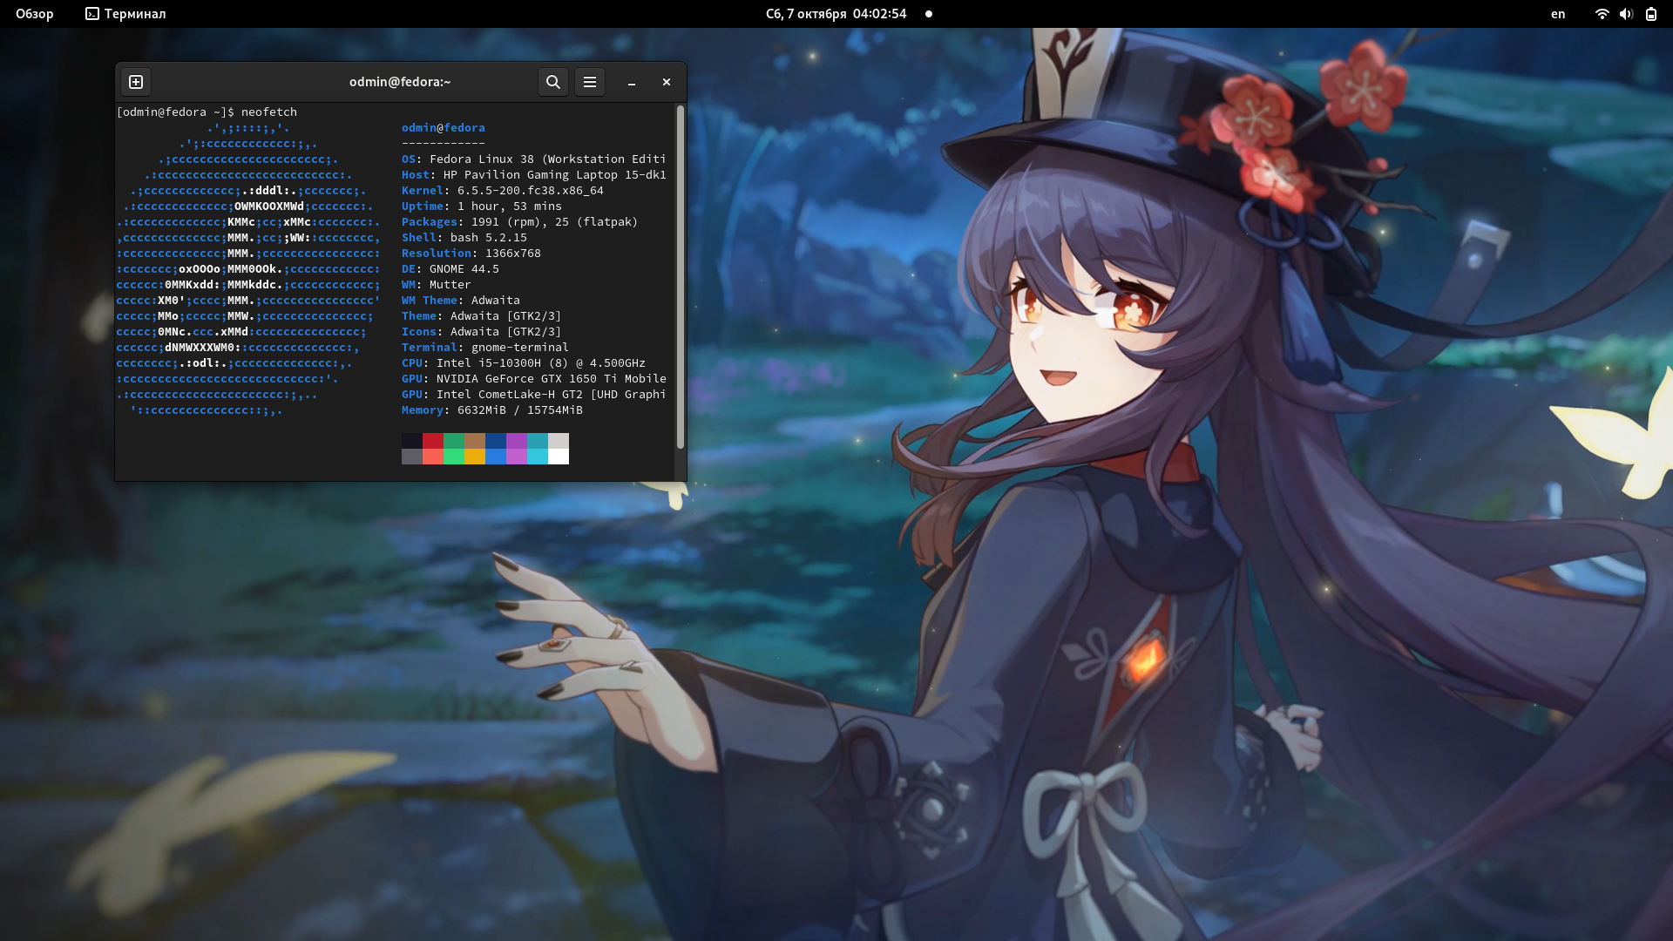Open the terminal search tool
The height and width of the screenshot is (941, 1673).
[553, 82]
